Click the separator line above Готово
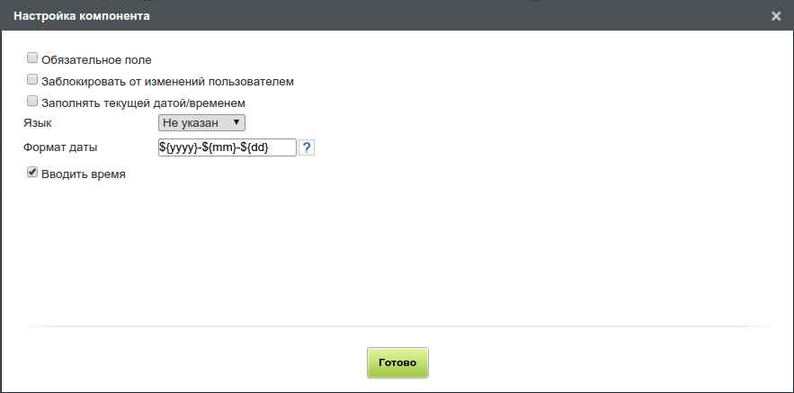The height and width of the screenshot is (393, 794). click(397, 326)
